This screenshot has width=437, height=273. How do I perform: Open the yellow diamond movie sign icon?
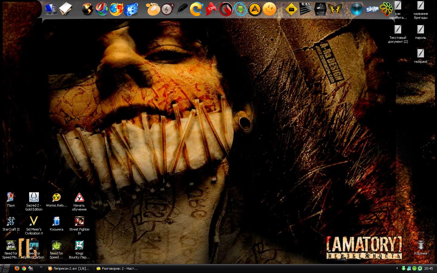[291, 9]
